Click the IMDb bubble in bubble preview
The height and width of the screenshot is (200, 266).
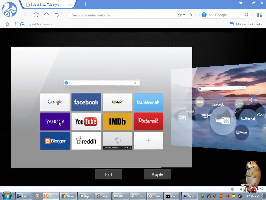pyautogui.click(x=200, y=102)
